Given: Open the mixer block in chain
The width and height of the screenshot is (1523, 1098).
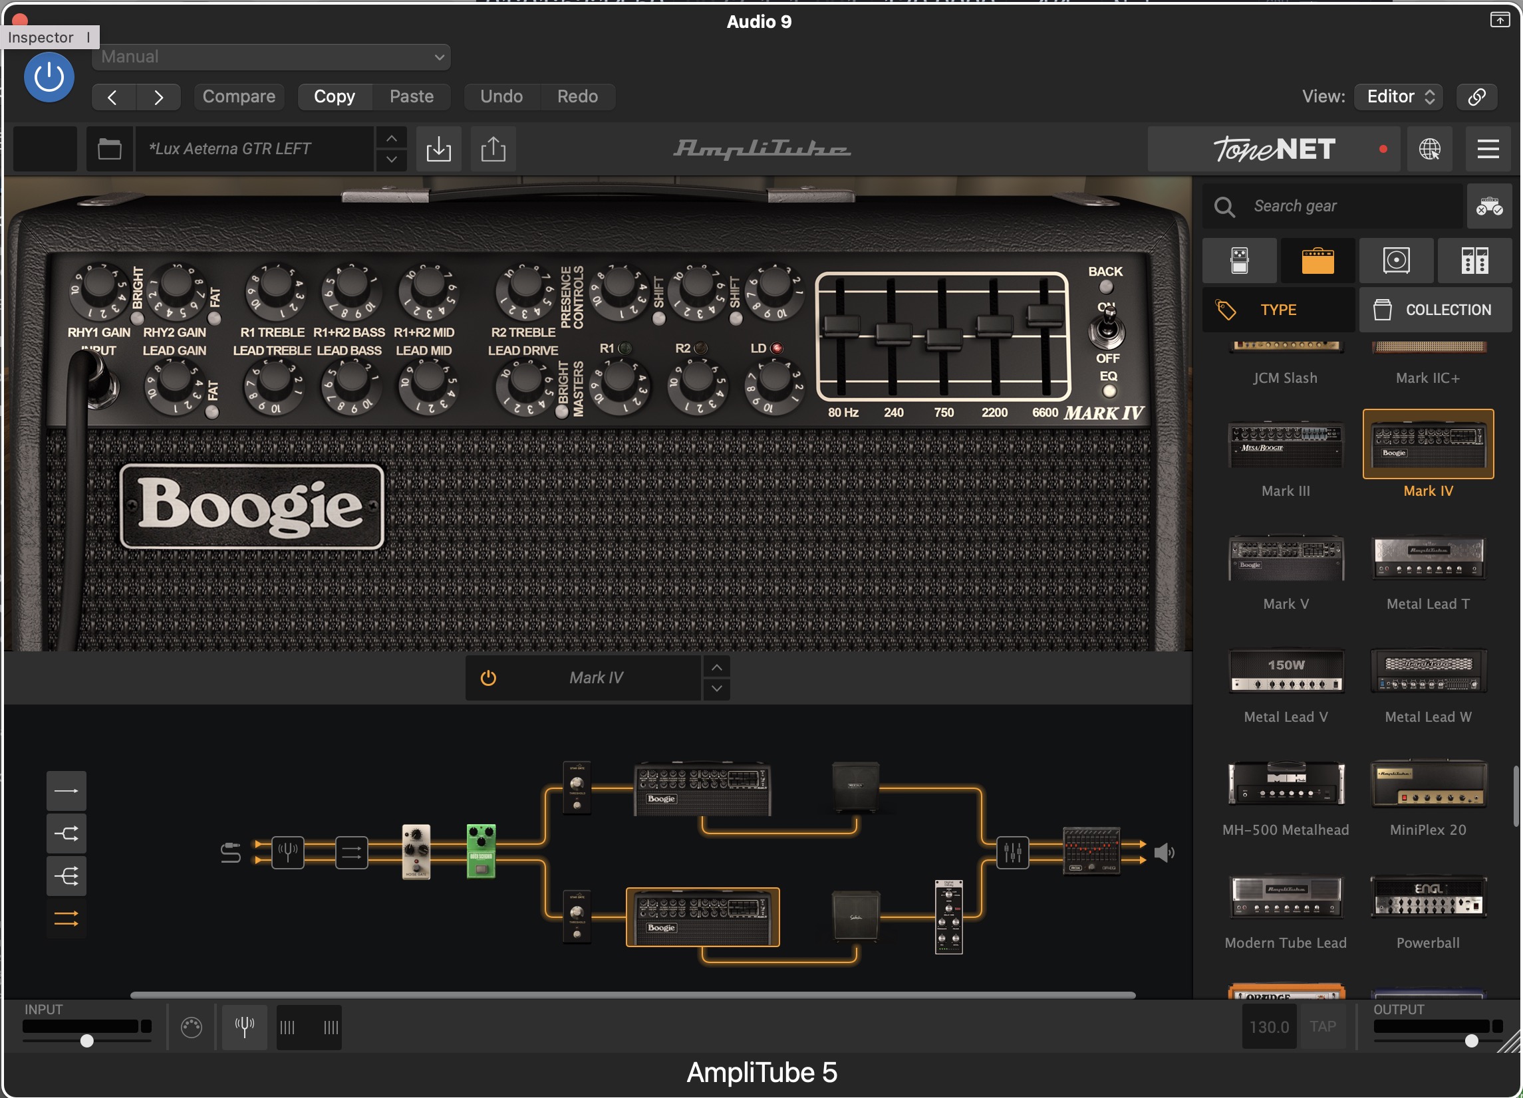Looking at the screenshot, I should click(x=1012, y=853).
